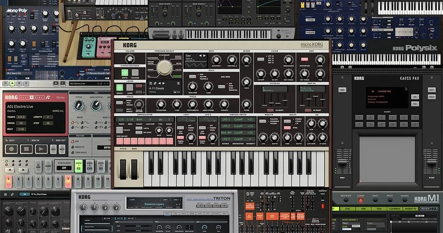Toggle microKORG arpeggiator ON/OFF button

pos(120,130)
